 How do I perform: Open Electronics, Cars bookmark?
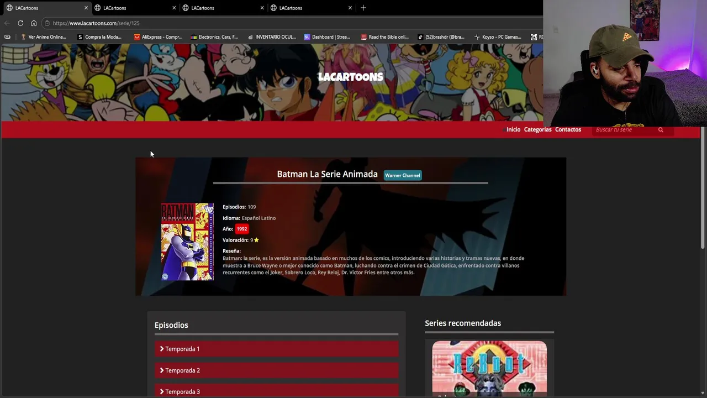click(x=214, y=37)
